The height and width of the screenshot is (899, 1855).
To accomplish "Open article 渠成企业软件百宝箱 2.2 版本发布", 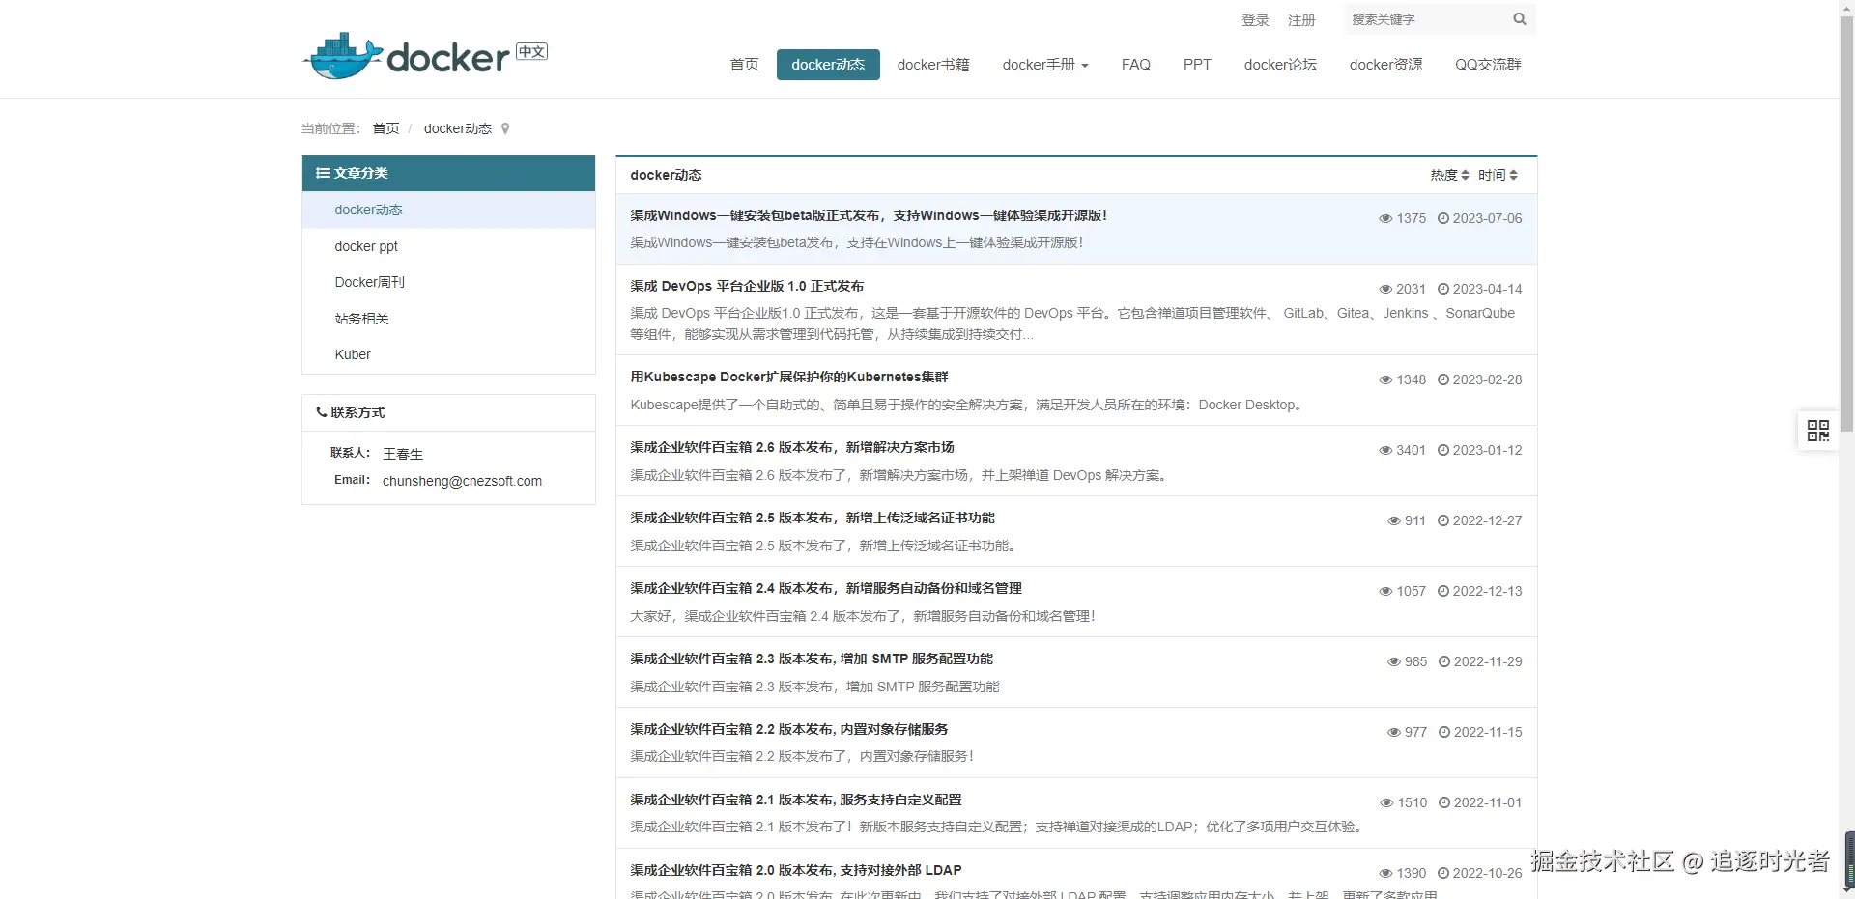I will [789, 729].
